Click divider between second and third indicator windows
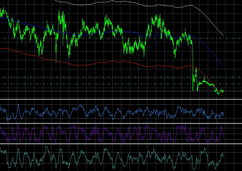The image size is (242, 171). click(121, 144)
